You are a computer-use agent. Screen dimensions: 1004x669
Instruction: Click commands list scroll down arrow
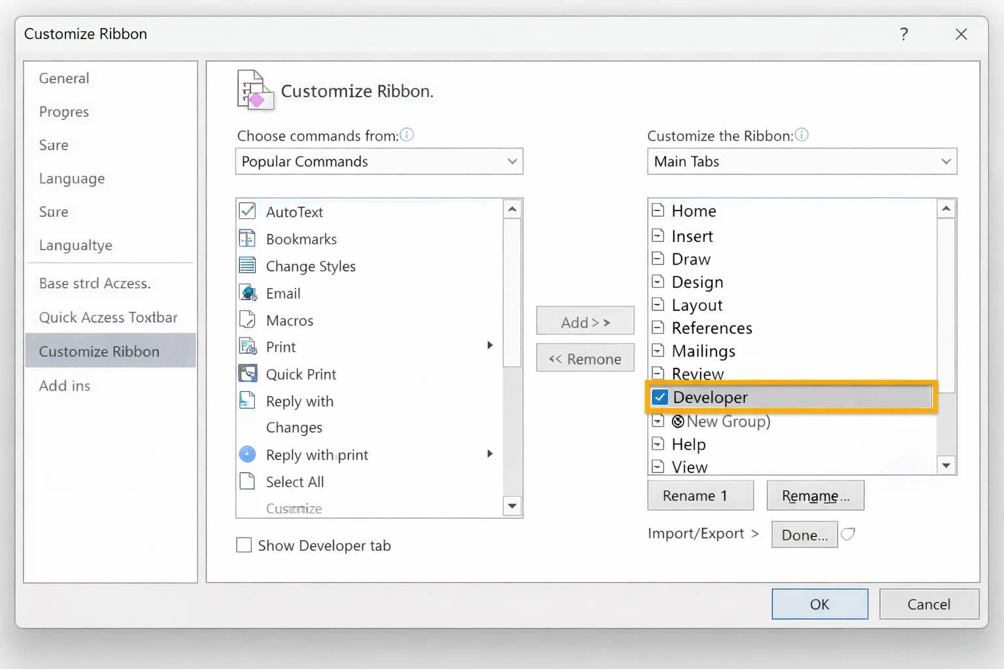(x=512, y=506)
